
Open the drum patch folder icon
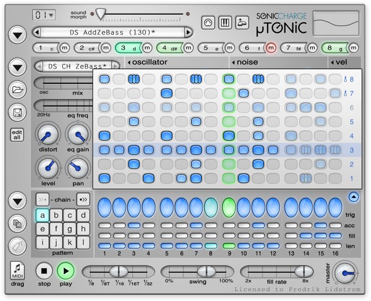18,90
